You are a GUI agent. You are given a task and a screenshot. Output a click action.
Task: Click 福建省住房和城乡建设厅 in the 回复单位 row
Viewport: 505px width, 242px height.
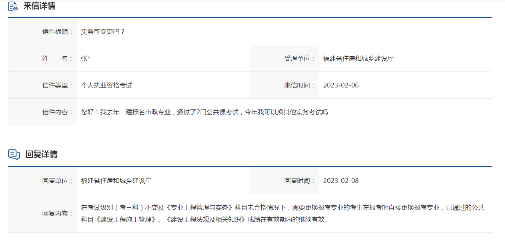116,181
